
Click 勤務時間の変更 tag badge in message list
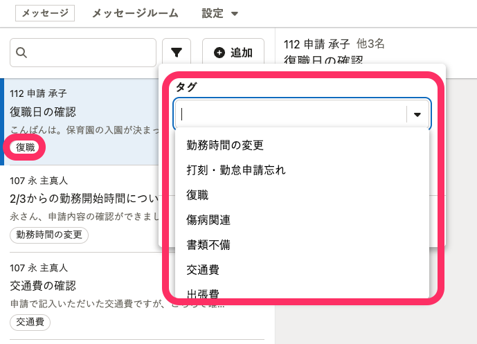49,235
